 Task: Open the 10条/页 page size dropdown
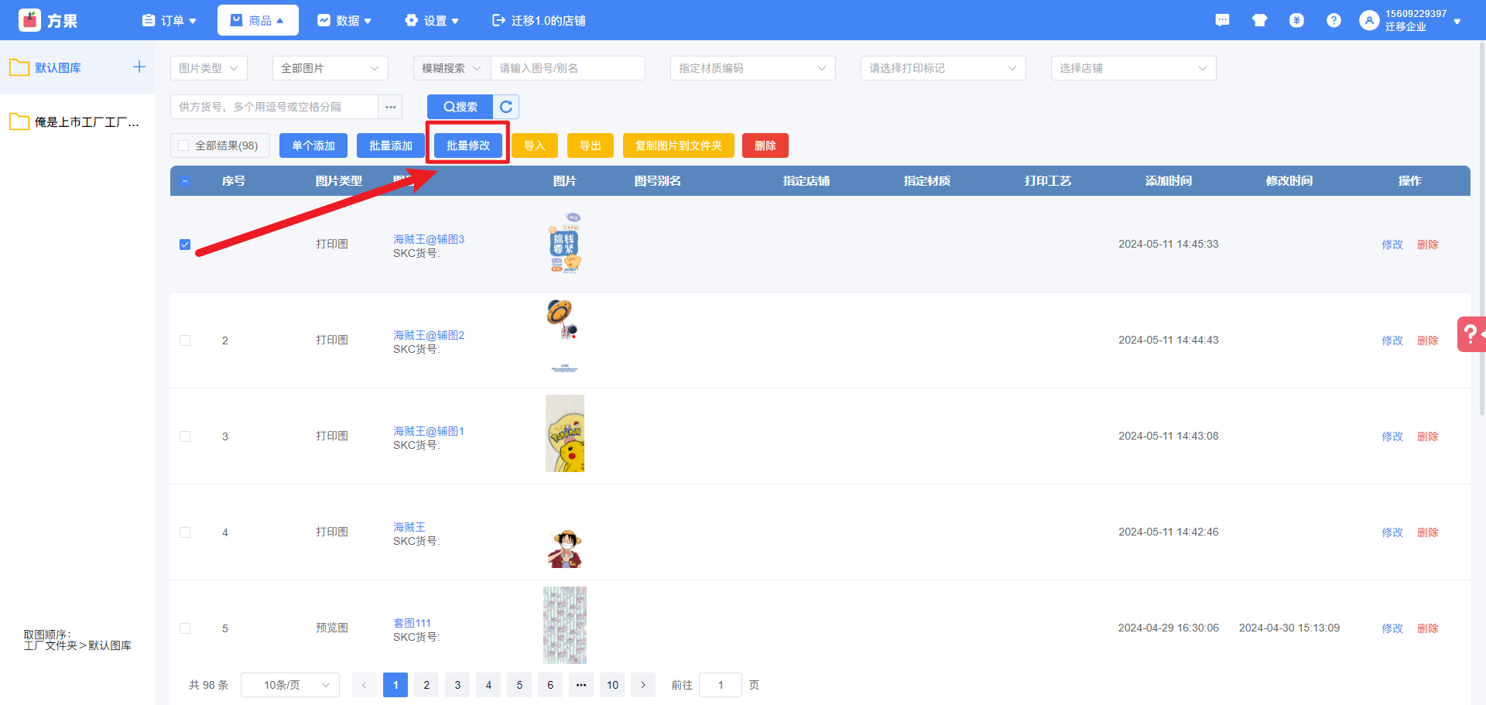[290, 685]
